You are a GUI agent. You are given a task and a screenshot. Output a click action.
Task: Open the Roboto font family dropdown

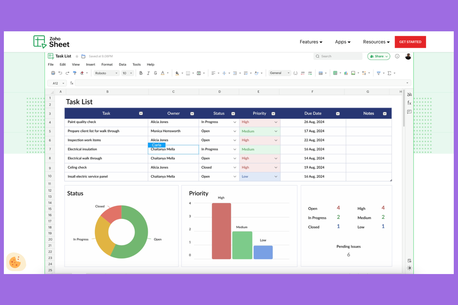tap(106, 73)
